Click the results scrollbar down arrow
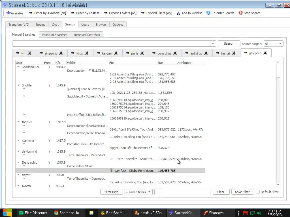Screen dimensions: 290x217 pos(278,185)
